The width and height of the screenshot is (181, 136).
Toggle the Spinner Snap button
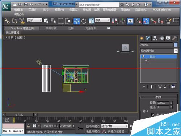coord(161,21)
